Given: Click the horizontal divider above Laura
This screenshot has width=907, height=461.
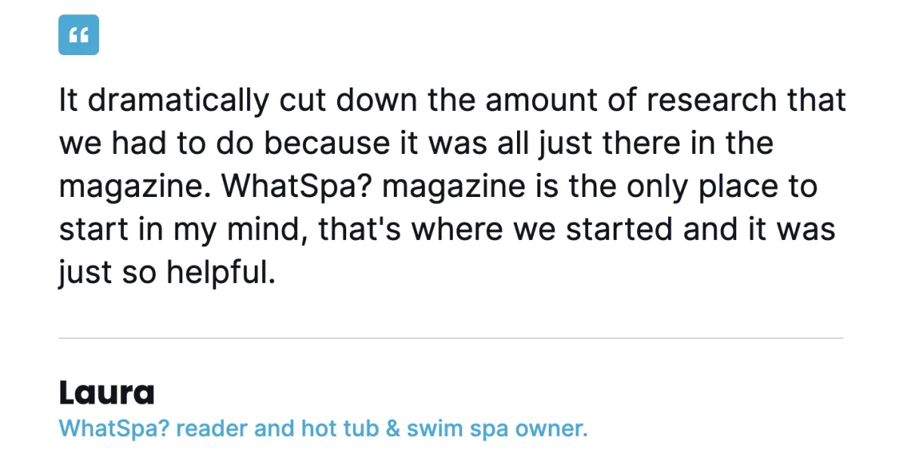Looking at the screenshot, I should pyautogui.click(x=450, y=338).
